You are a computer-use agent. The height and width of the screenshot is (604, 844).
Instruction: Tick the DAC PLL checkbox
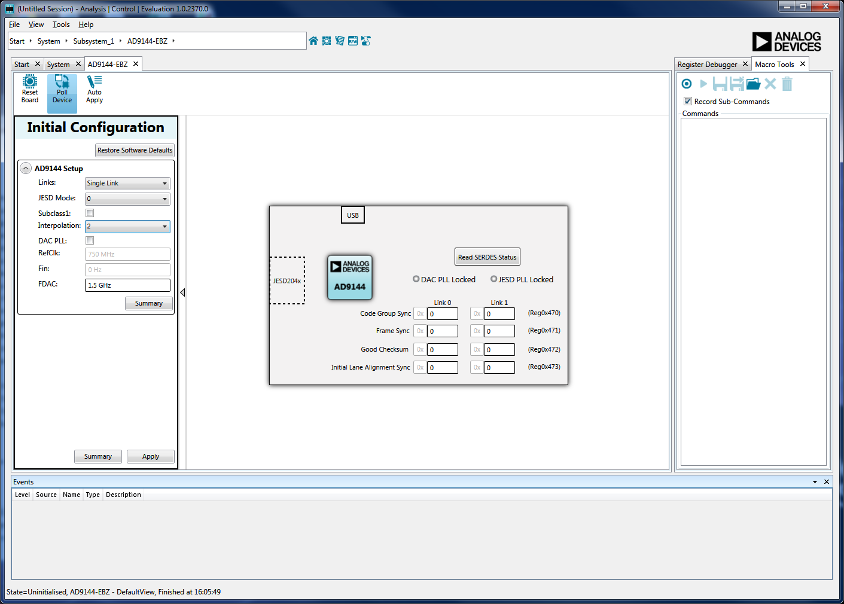click(90, 240)
